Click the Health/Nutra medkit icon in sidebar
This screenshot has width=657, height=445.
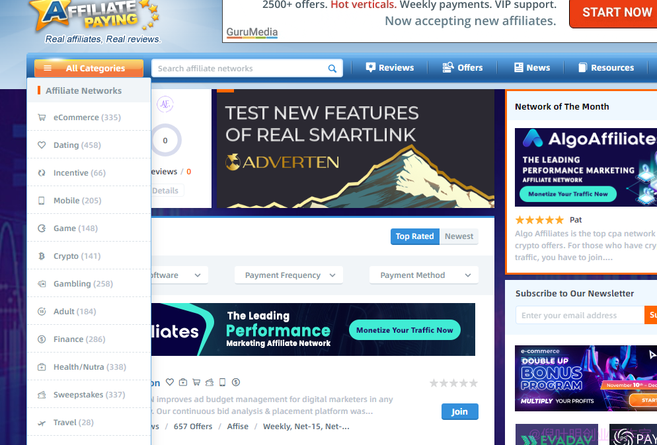[42, 367]
